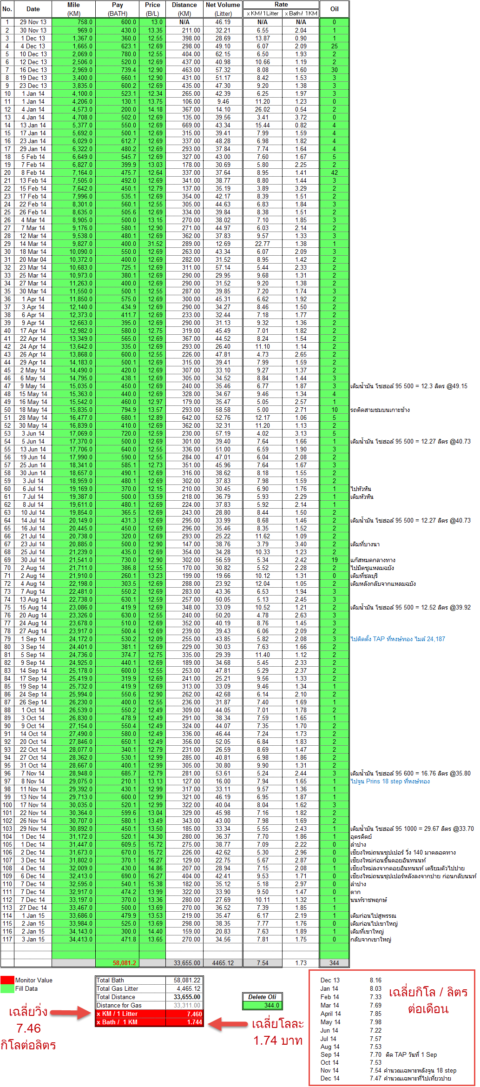Select the 'x KM / 1 Litter' sub-header
The image size is (480, 1087).
coord(263,13)
